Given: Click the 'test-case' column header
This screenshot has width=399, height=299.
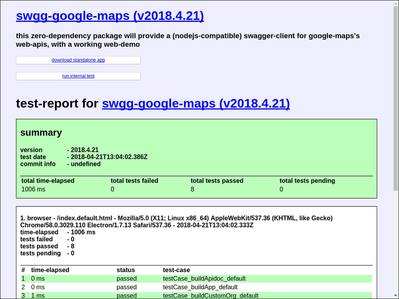Looking at the screenshot, I should (177, 270).
